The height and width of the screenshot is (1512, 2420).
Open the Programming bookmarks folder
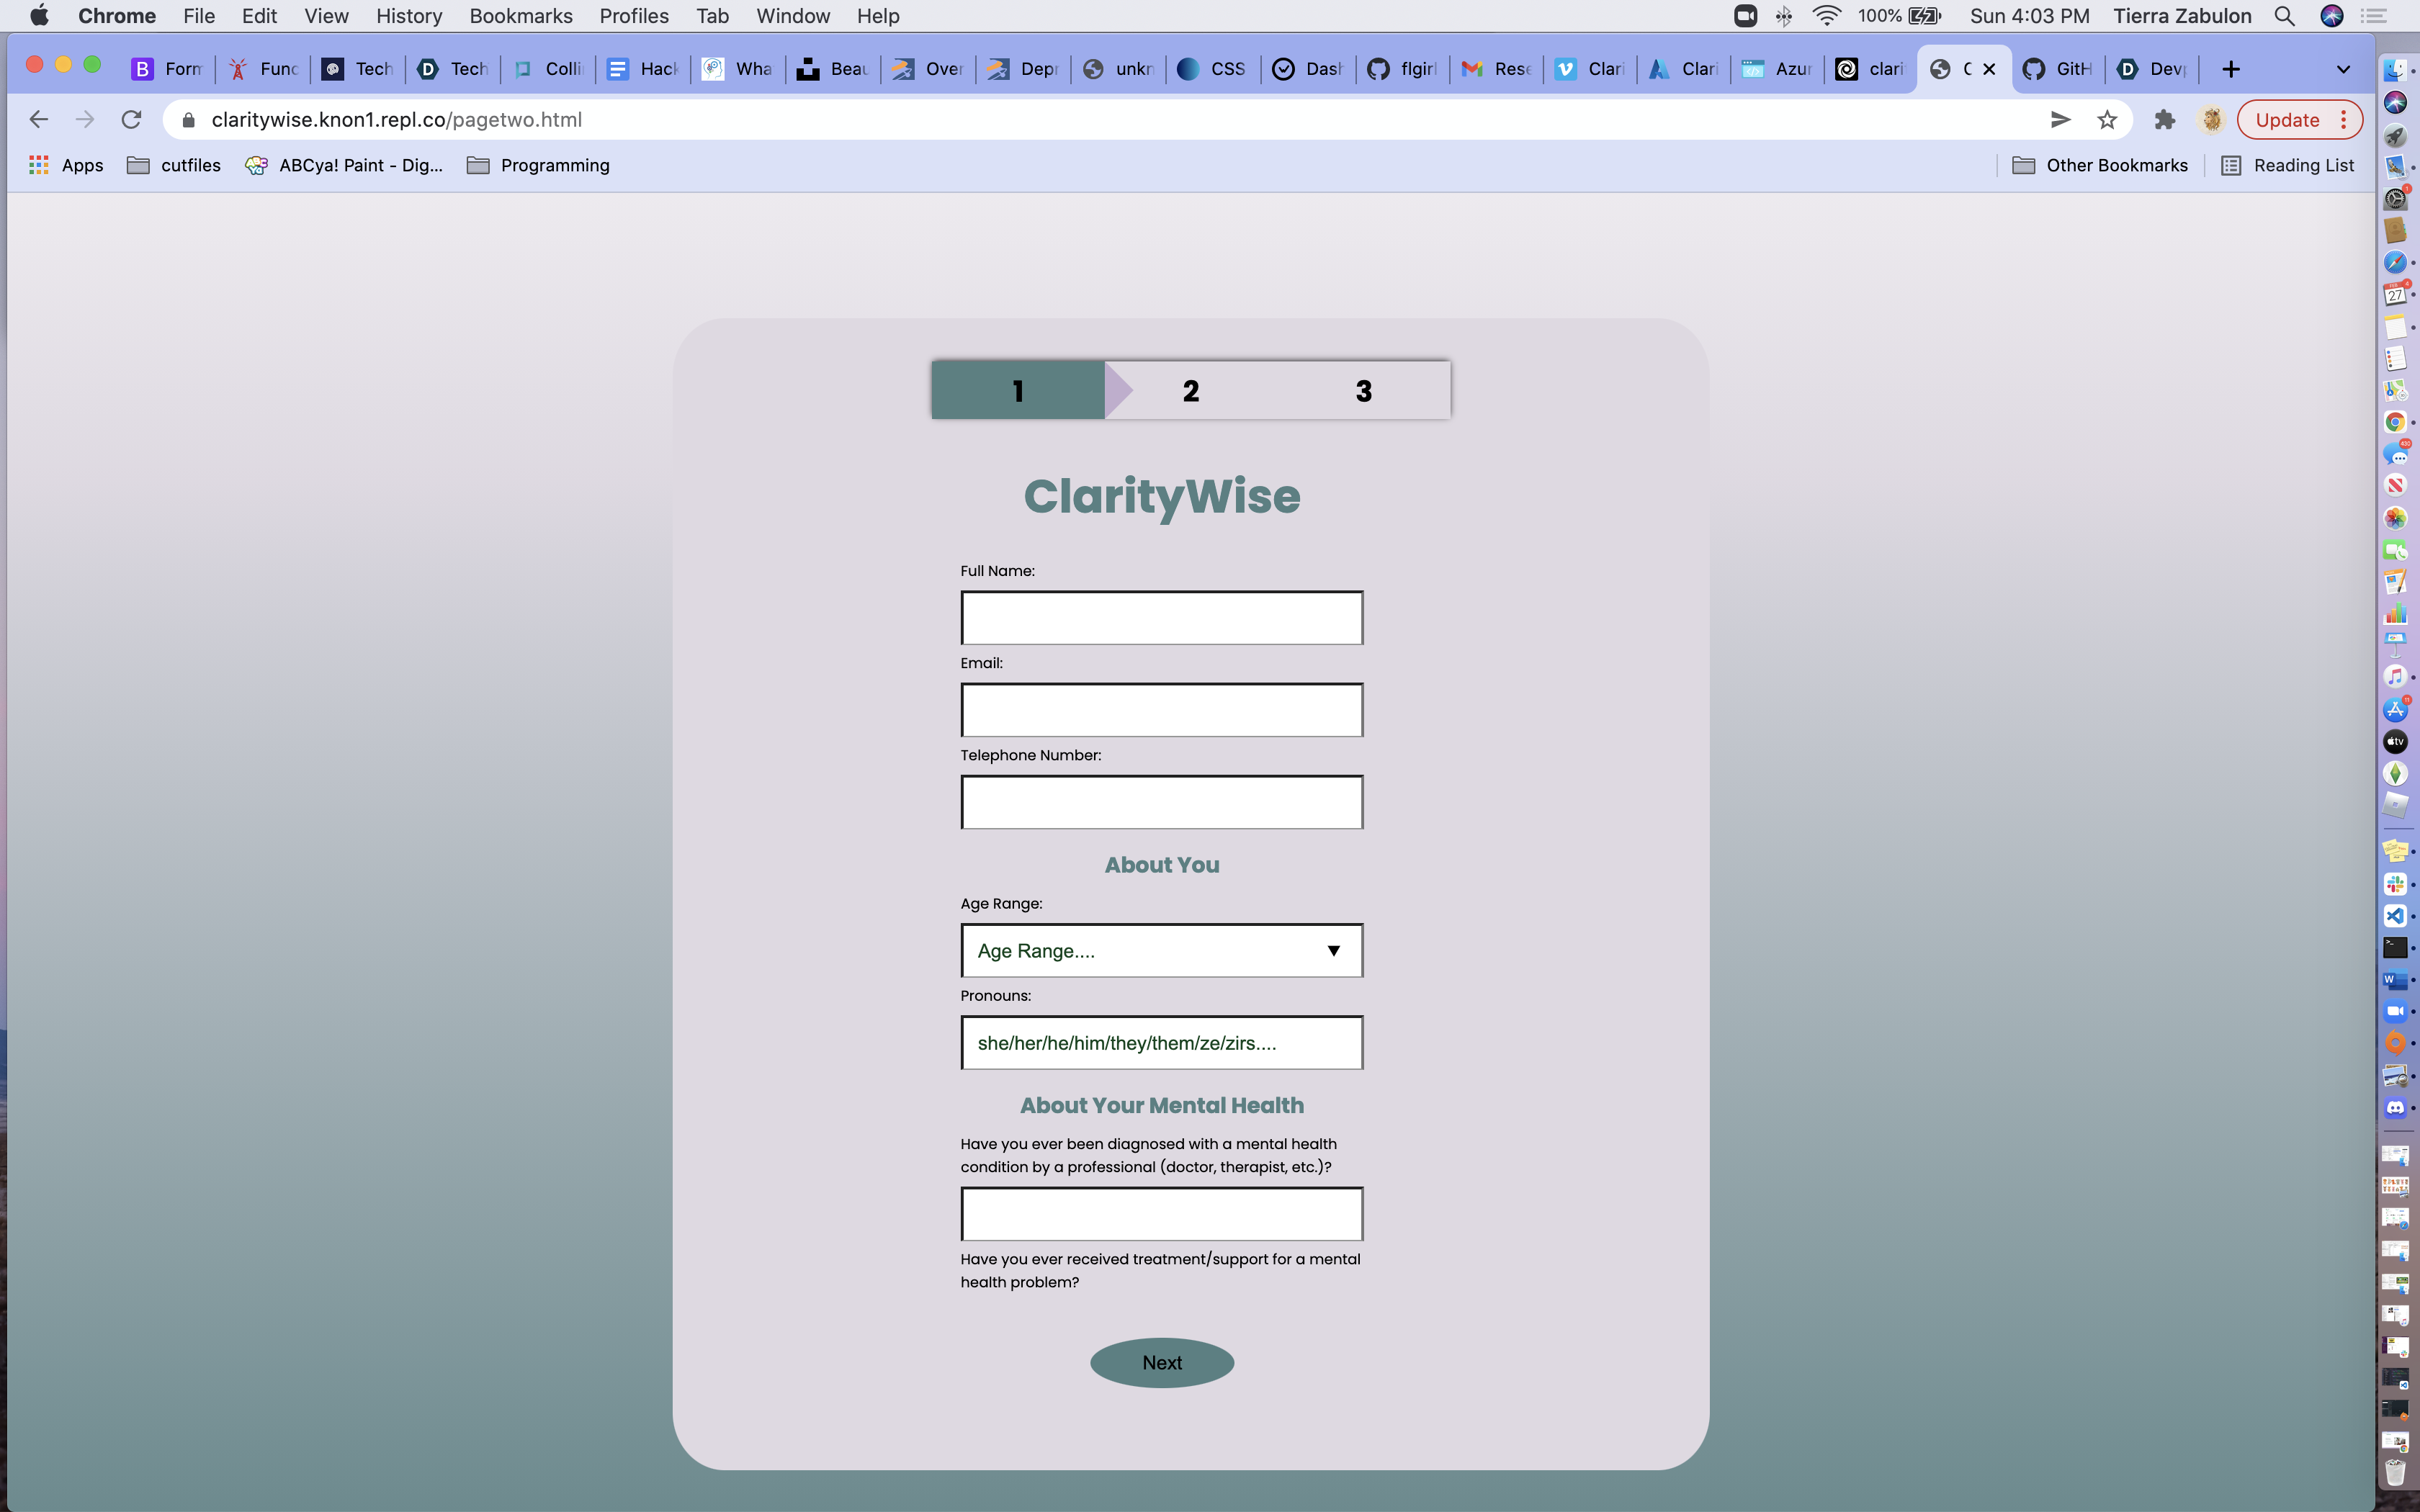538,165
